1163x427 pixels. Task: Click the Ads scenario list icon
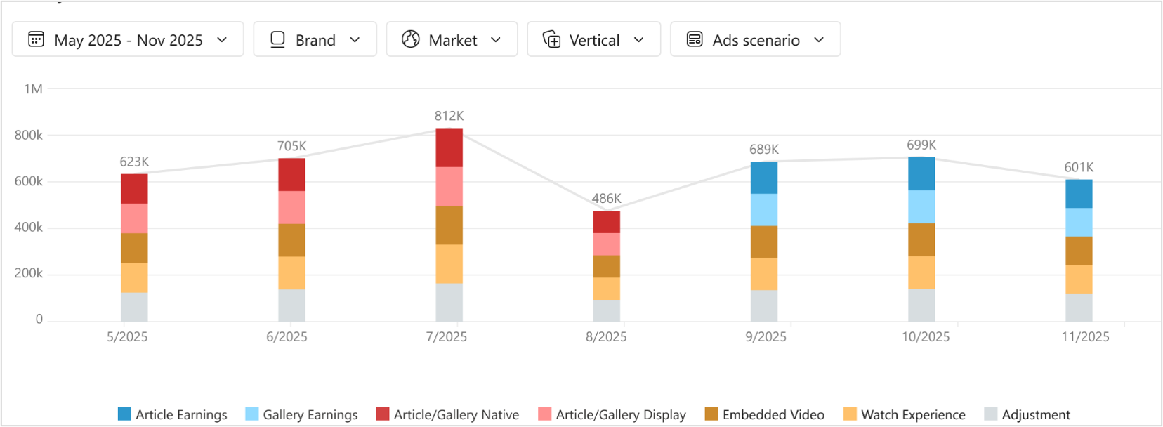pos(695,39)
